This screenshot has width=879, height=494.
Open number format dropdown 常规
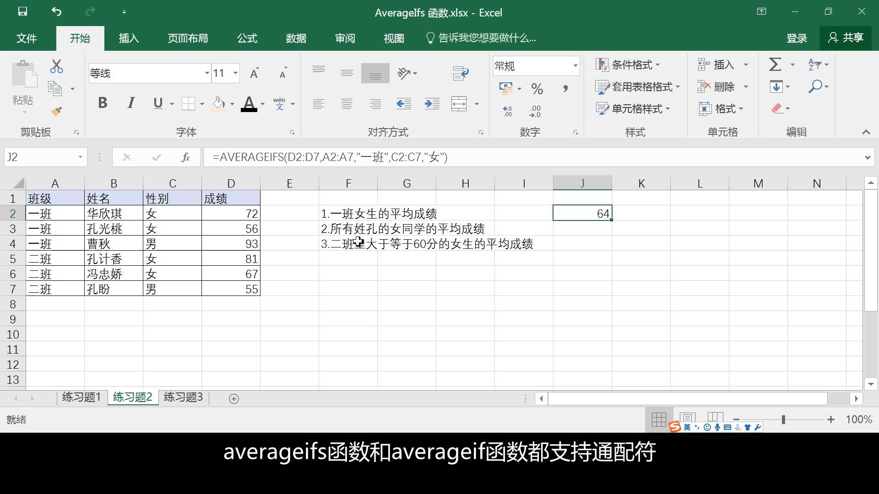[575, 66]
